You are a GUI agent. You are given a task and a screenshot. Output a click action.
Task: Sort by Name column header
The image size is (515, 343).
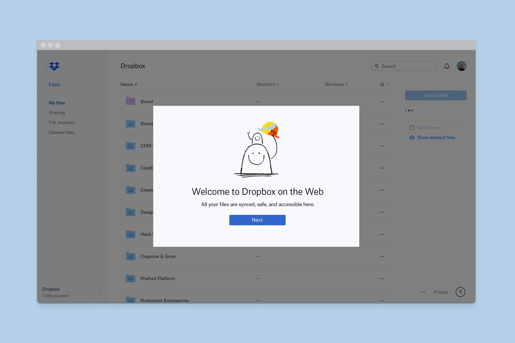tap(129, 84)
